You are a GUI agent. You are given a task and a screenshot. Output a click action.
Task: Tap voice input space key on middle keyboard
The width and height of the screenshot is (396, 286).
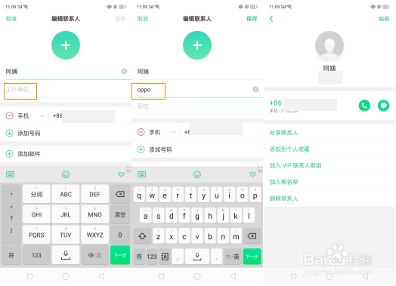coord(197,257)
